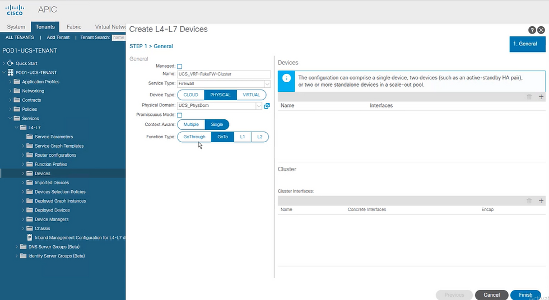Screen dimensions: 549x300
Task: Switch to the System tab
Action: [16, 27]
